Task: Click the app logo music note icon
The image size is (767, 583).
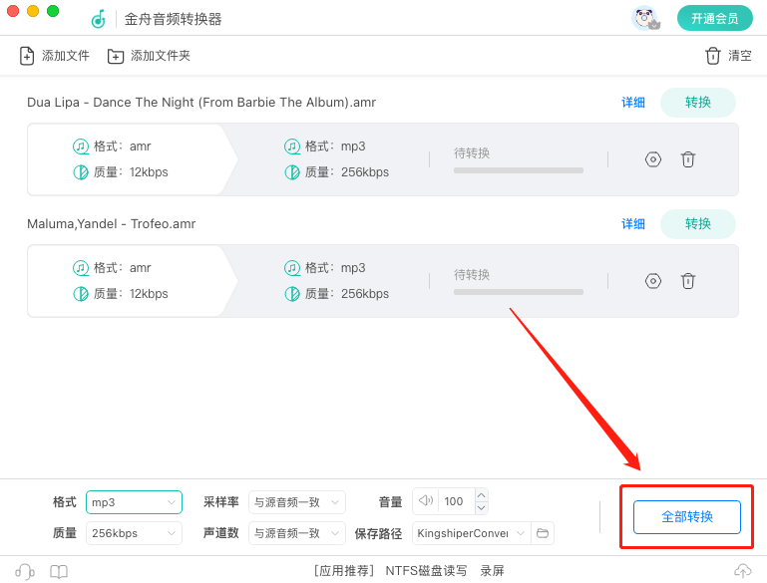Action: (x=99, y=19)
